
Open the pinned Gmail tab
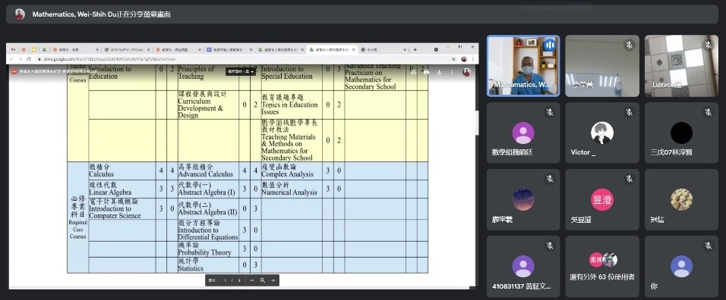(13, 49)
